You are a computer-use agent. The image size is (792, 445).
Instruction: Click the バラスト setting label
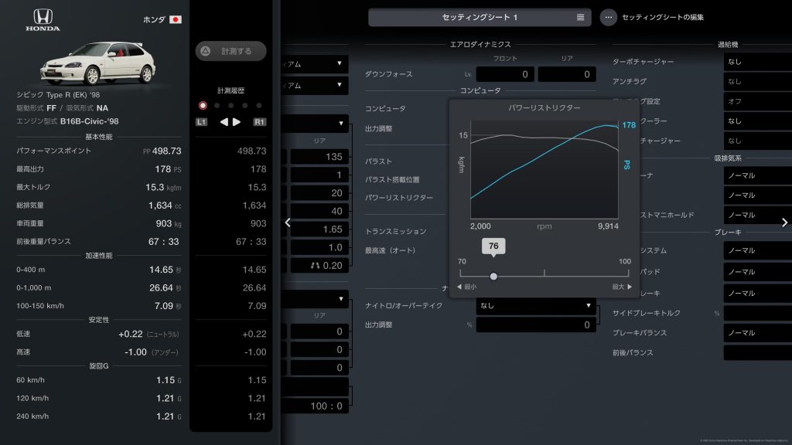pos(378,161)
